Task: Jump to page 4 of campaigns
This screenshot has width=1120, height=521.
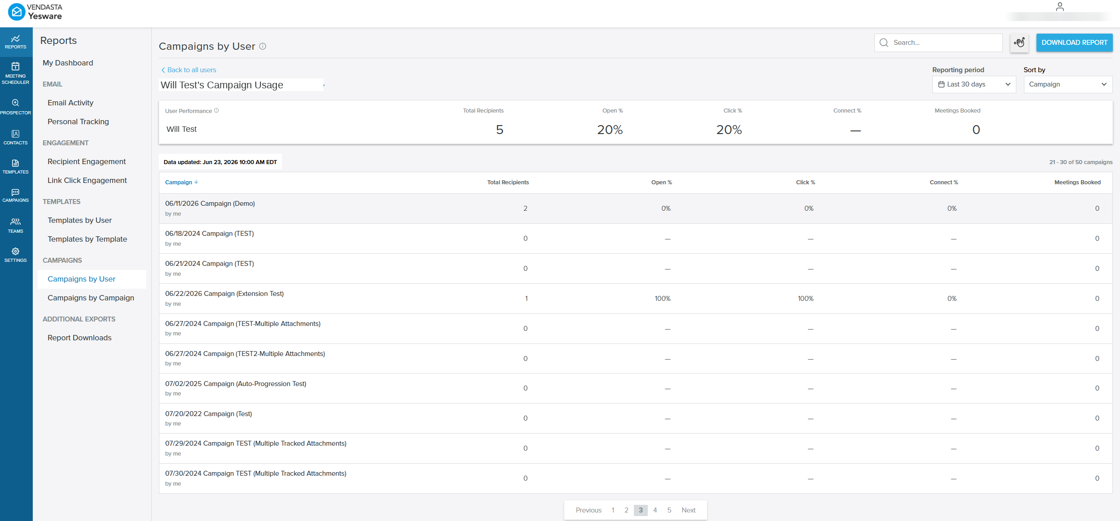Action: tap(655, 510)
